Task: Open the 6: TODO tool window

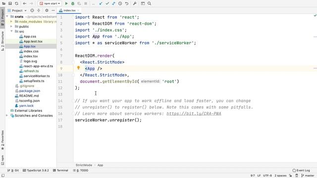Action: [x=80, y=170]
